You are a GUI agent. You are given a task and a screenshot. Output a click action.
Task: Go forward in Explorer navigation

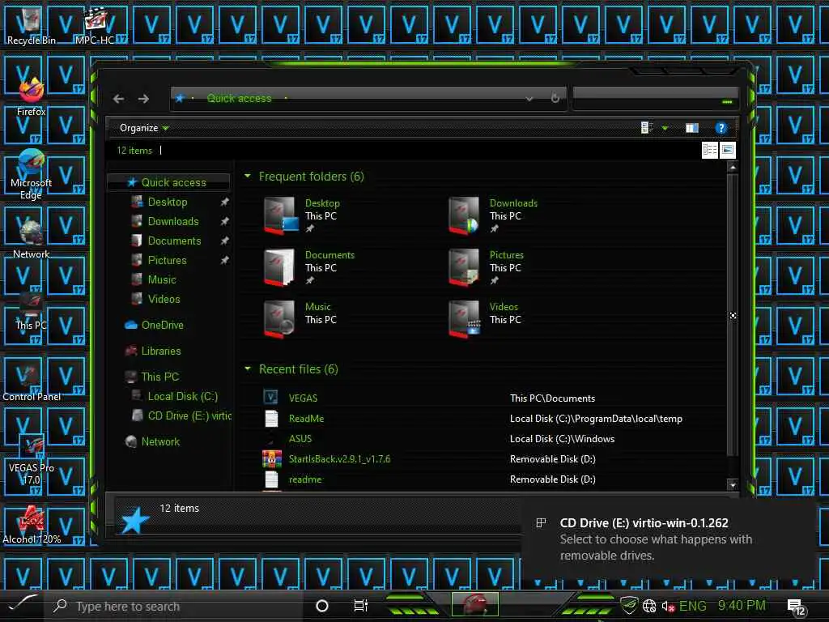pyautogui.click(x=143, y=99)
